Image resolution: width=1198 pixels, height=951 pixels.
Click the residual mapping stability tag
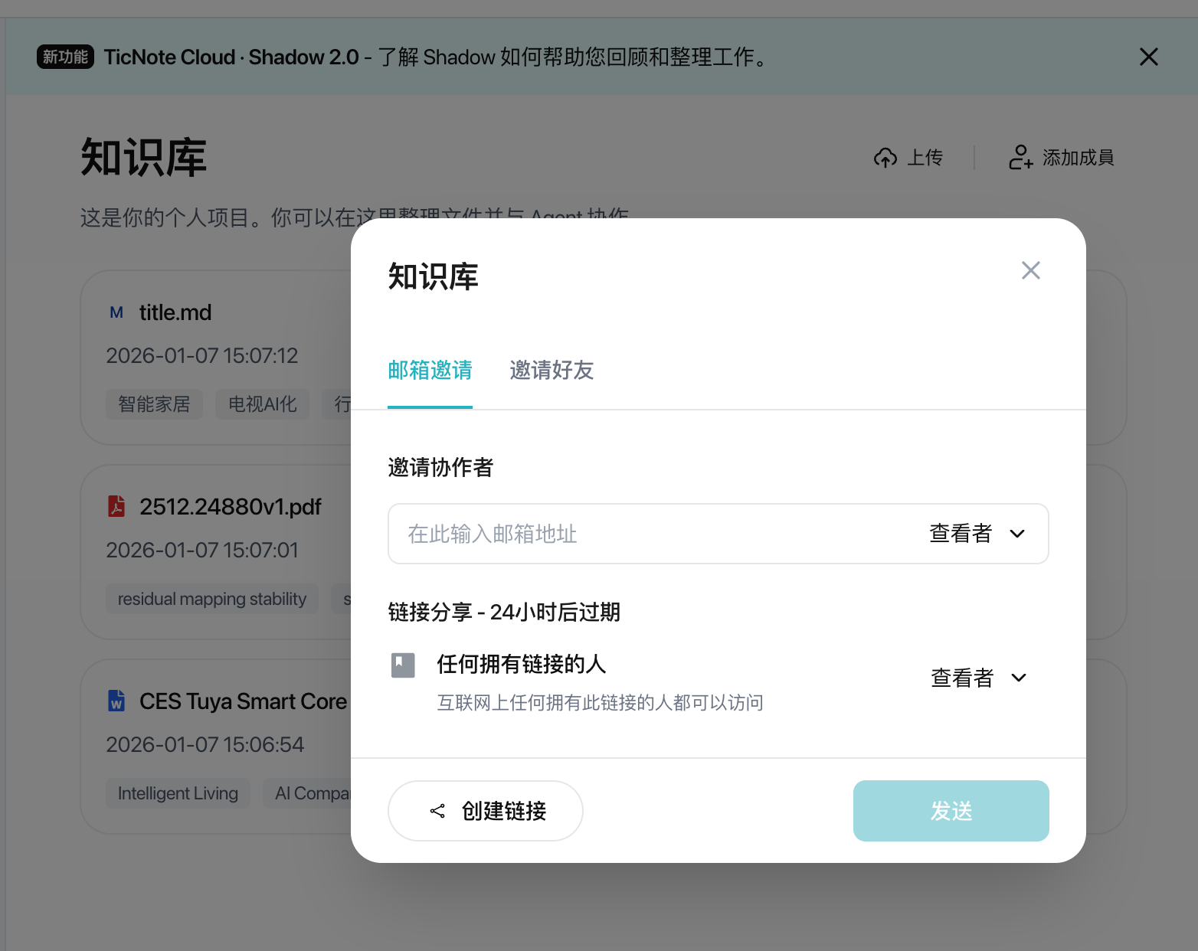coord(211,598)
